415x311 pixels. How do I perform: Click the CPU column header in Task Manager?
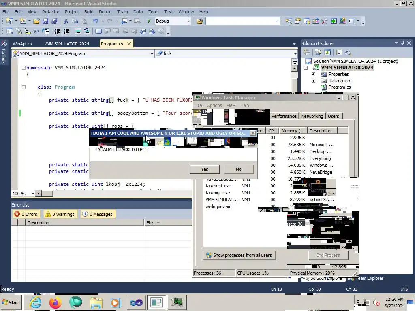tap(272, 131)
